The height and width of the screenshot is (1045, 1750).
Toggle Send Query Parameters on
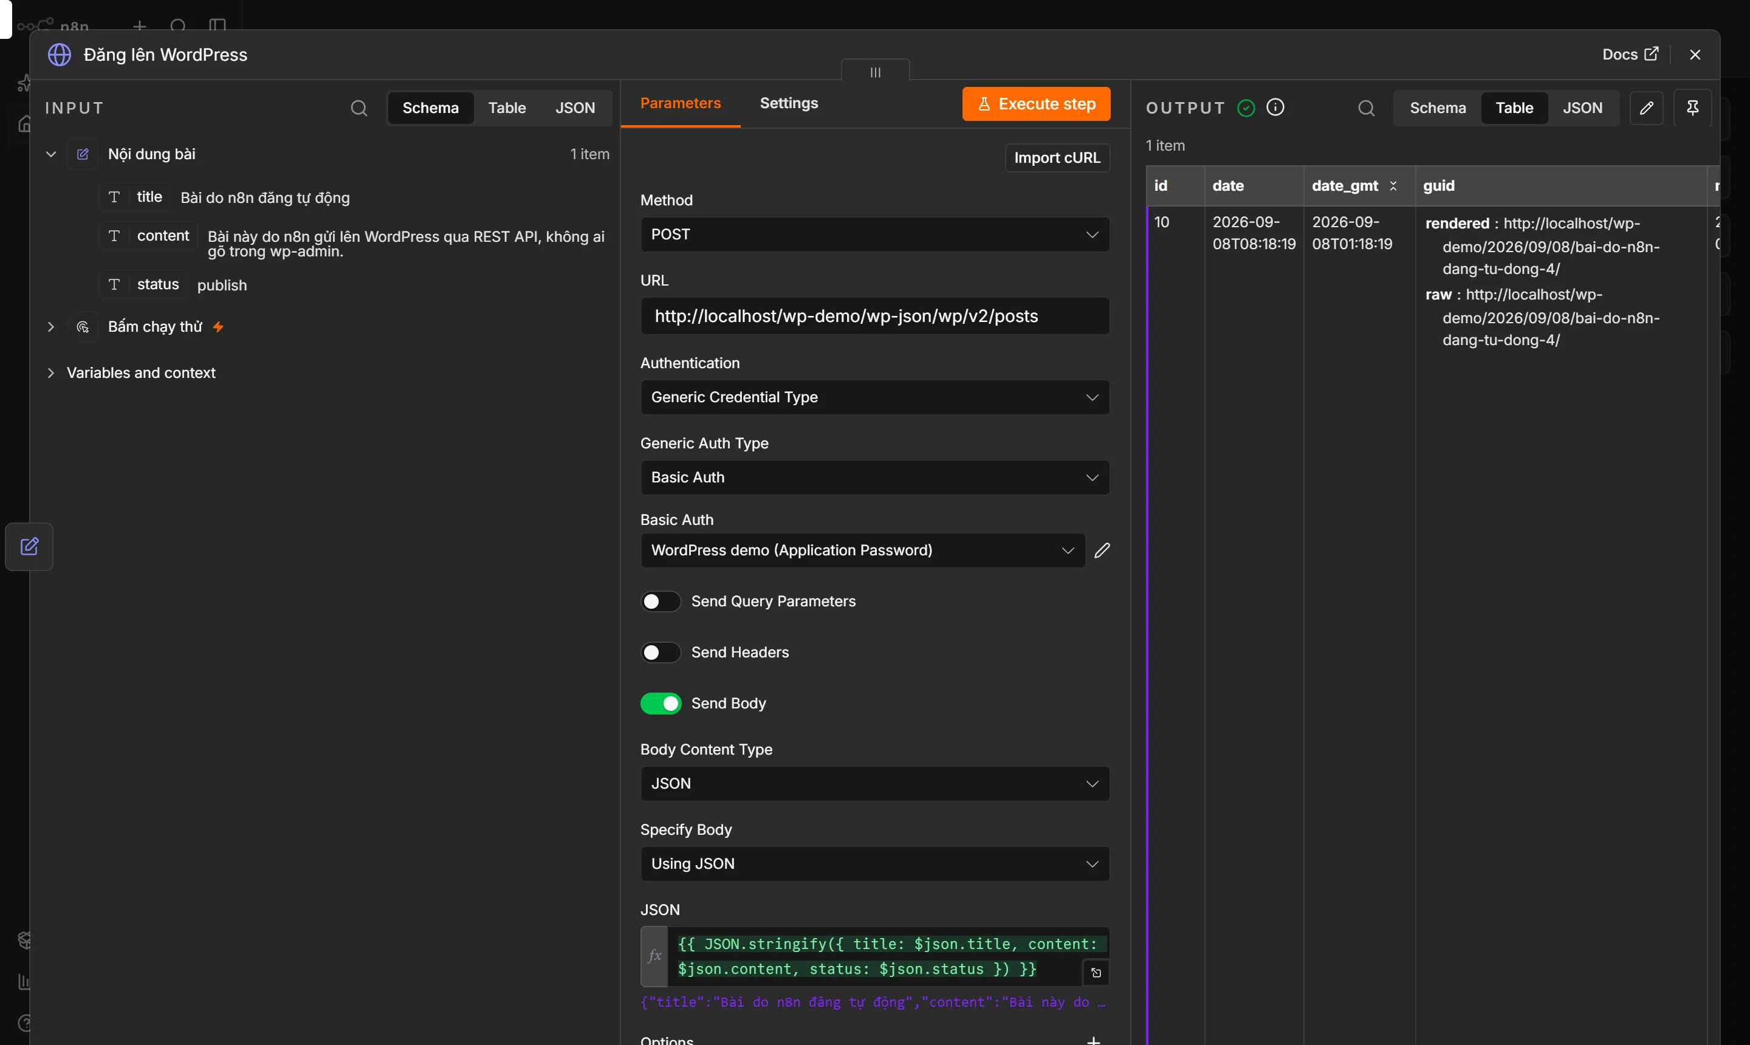660,601
